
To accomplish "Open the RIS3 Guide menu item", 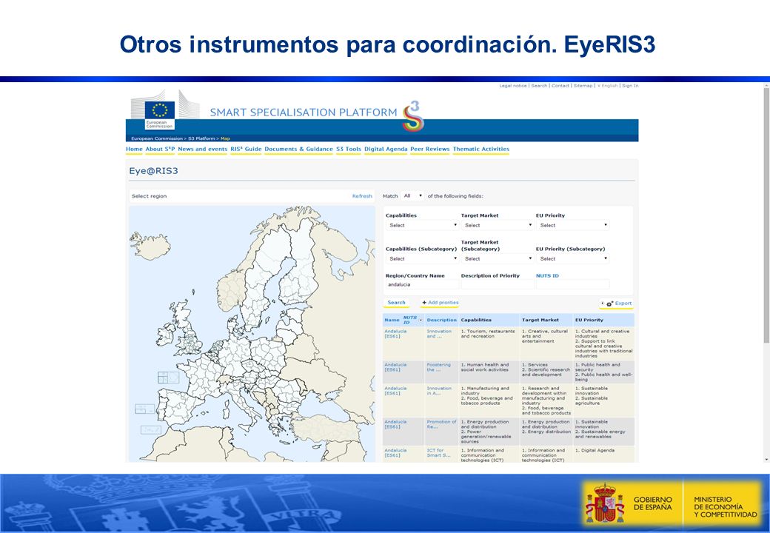I will coord(246,150).
